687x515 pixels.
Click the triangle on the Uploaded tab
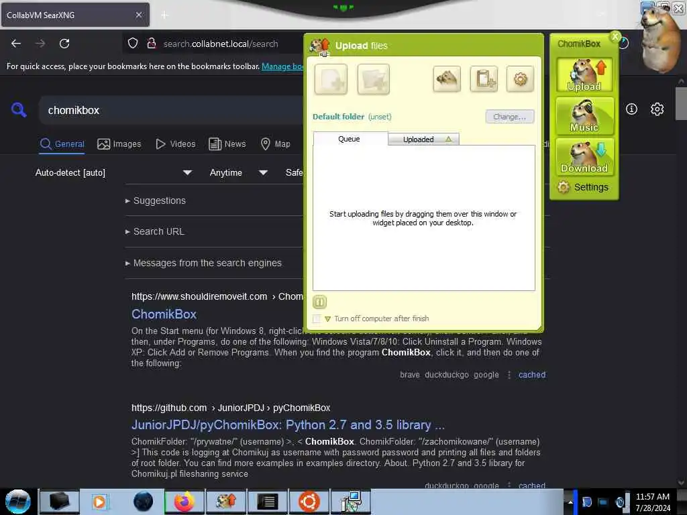click(448, 139)
